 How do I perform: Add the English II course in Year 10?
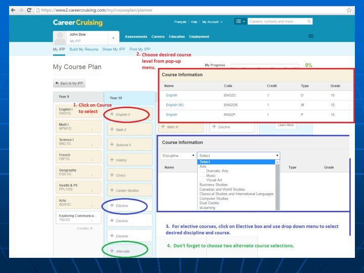pyautogui.click(x=129, y=114)
